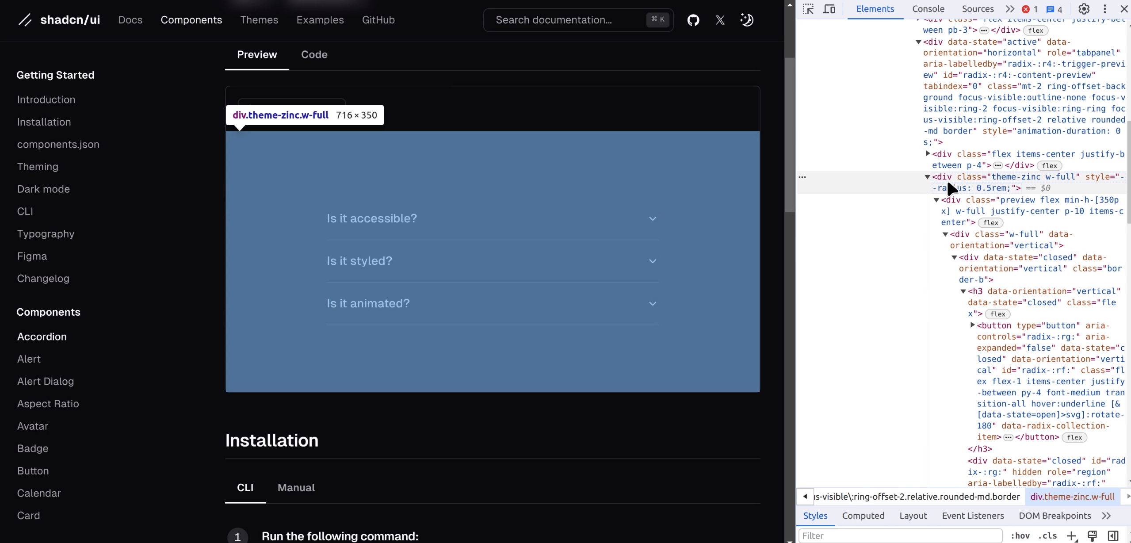Screen dimensions: 1131x543
Task: Toggle the :hov element state panel
Action: tap(1020, 535)
